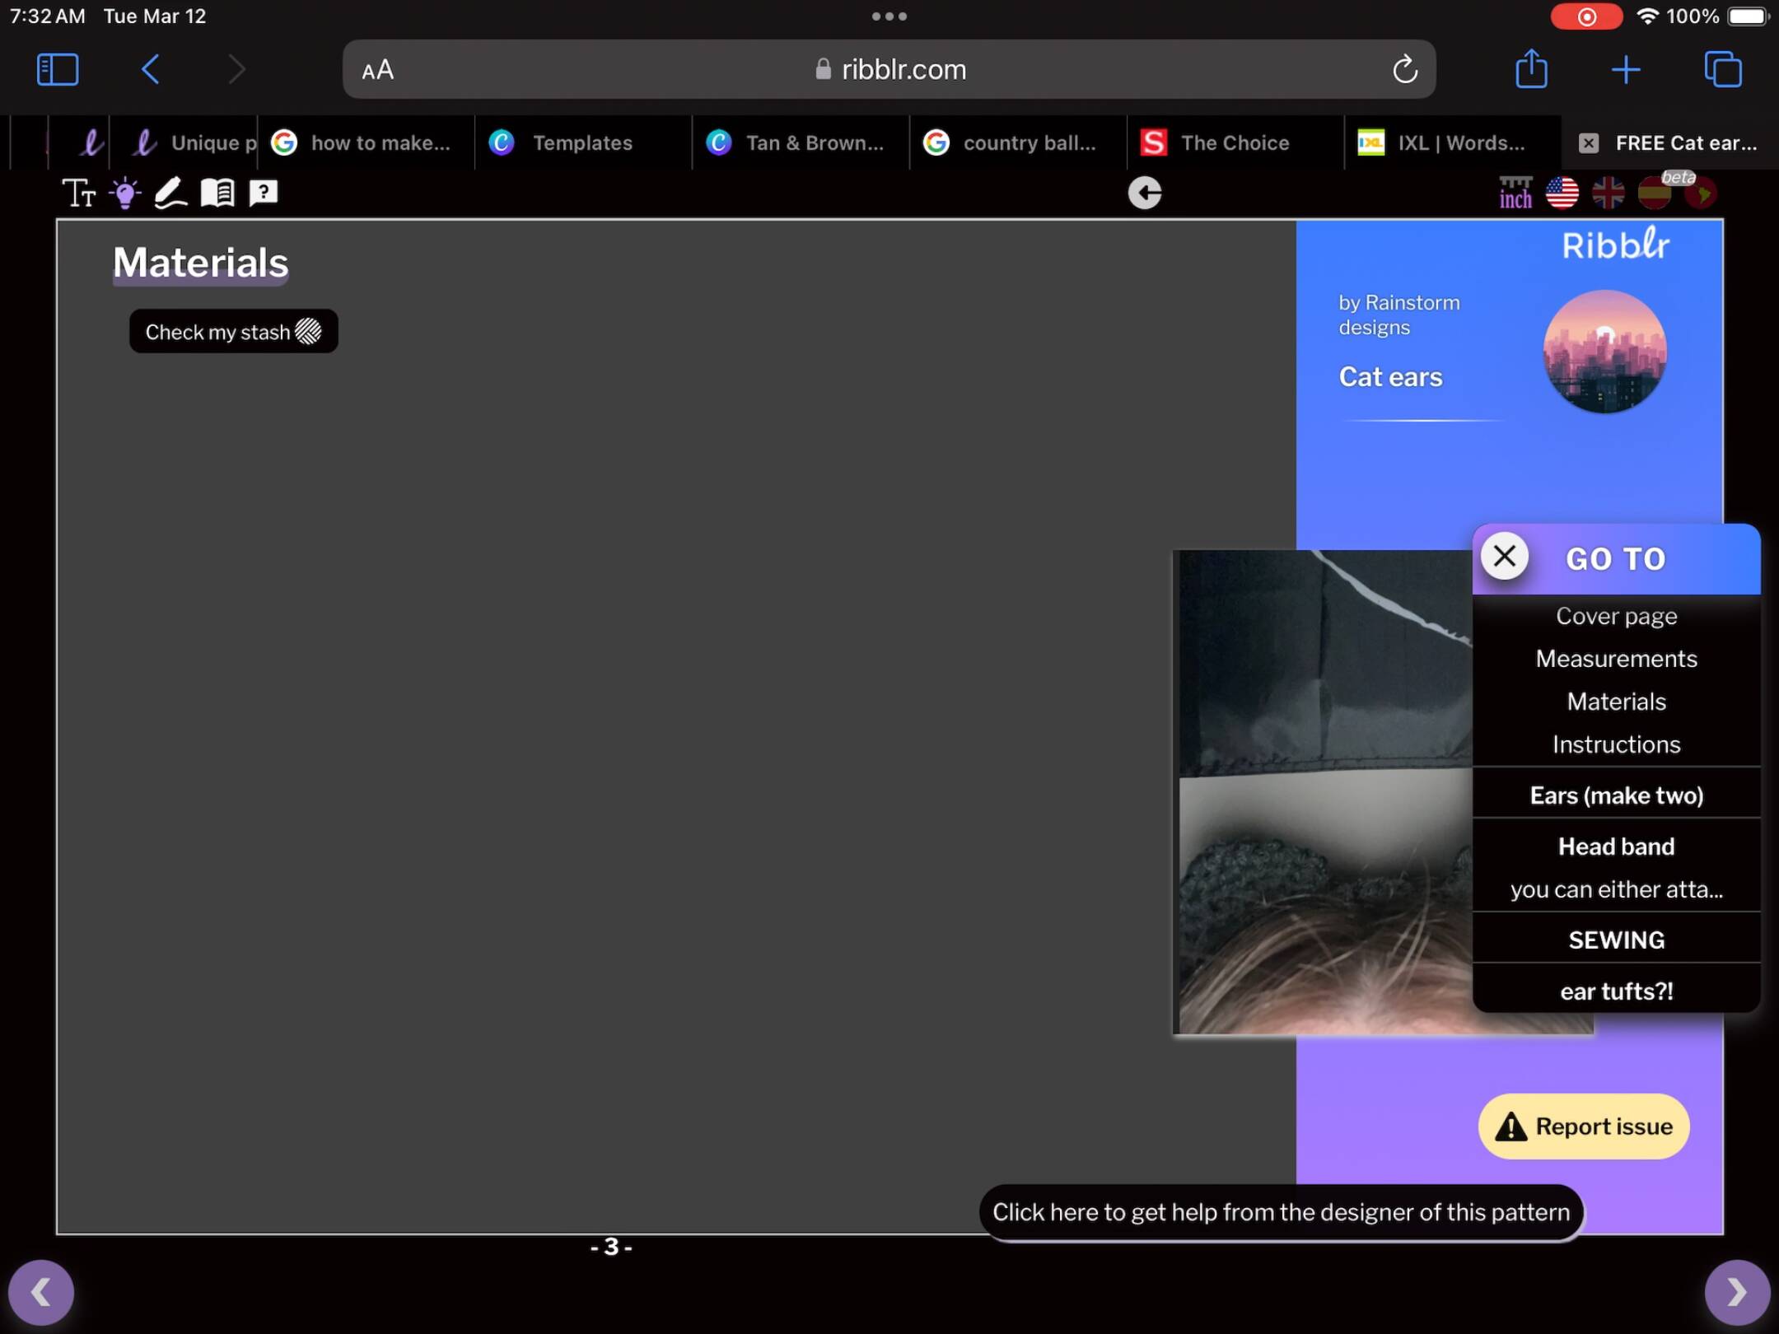Image resolution: width=1779 pixels, height=1334 pixels.
Task: Toggle the lightbulb highlight icon
Action: tap(125, 194)
